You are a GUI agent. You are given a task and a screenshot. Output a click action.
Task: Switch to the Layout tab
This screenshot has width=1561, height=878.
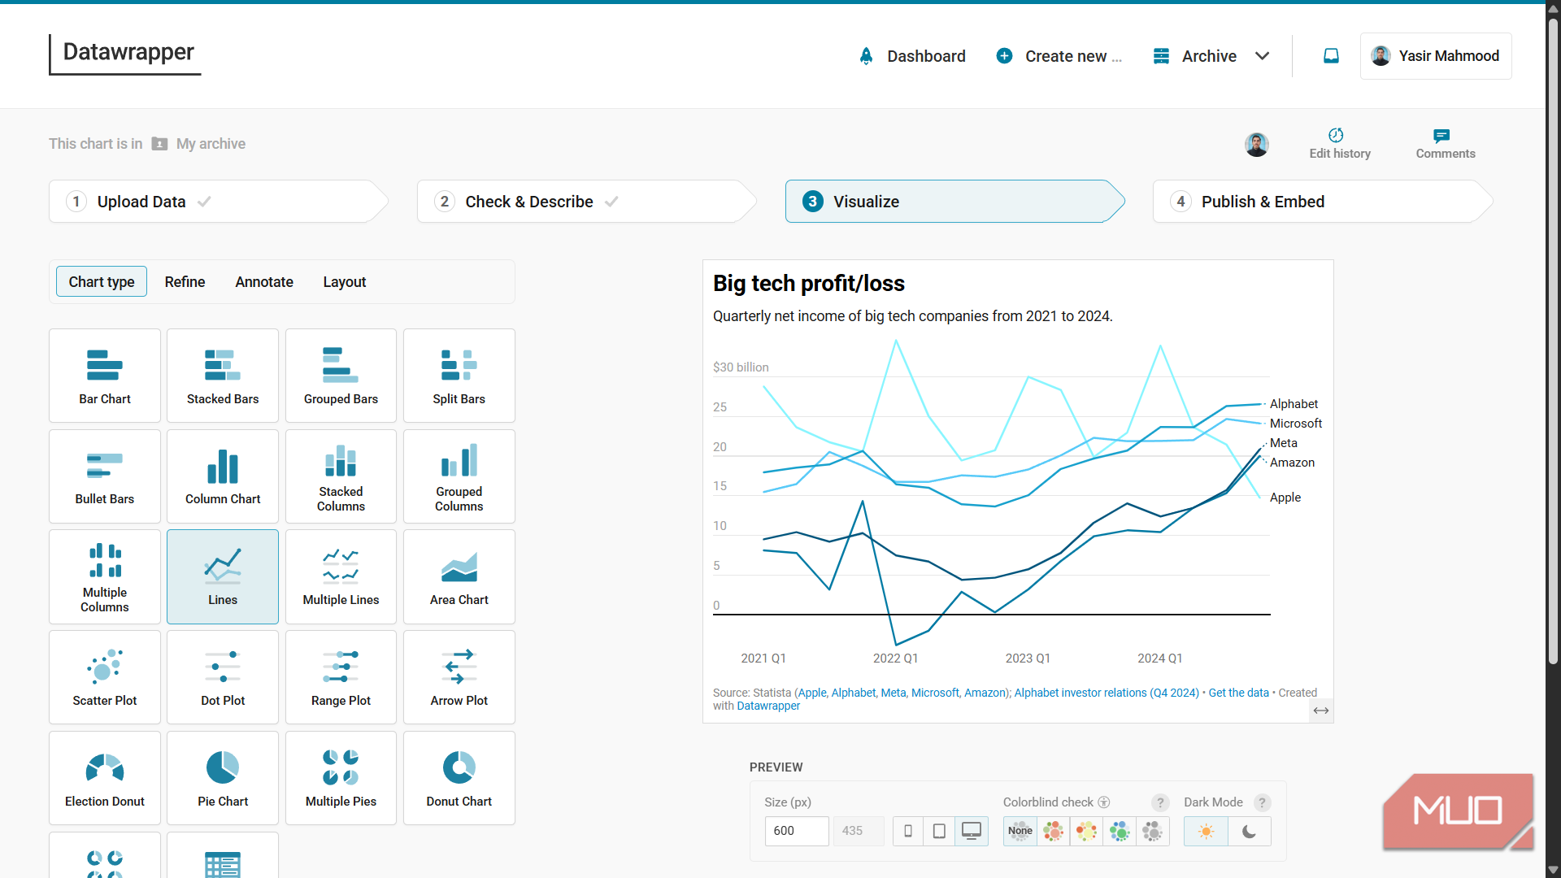click(x=345, y=282)
